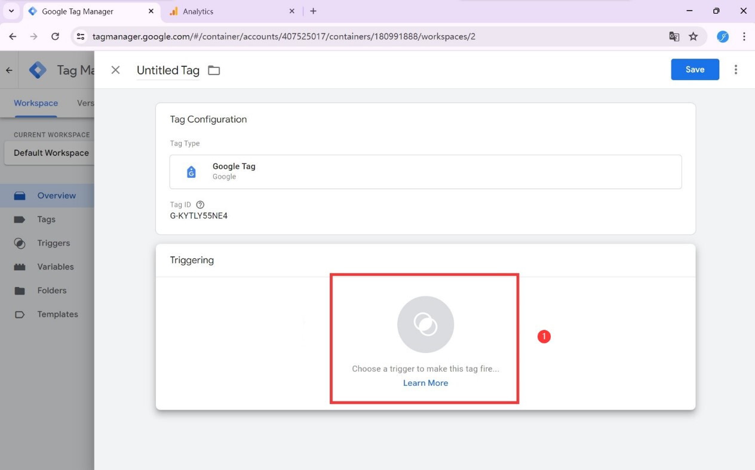Click the Templates sidebar icon
Viewport: 755px width, 470px height.
coord(20,314)
